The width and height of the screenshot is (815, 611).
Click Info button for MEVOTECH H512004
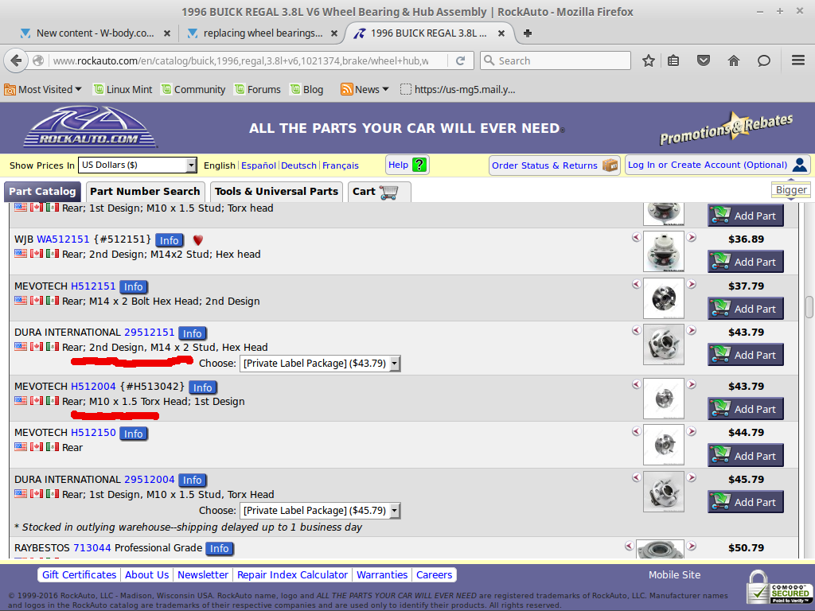(x=203, y=387)
